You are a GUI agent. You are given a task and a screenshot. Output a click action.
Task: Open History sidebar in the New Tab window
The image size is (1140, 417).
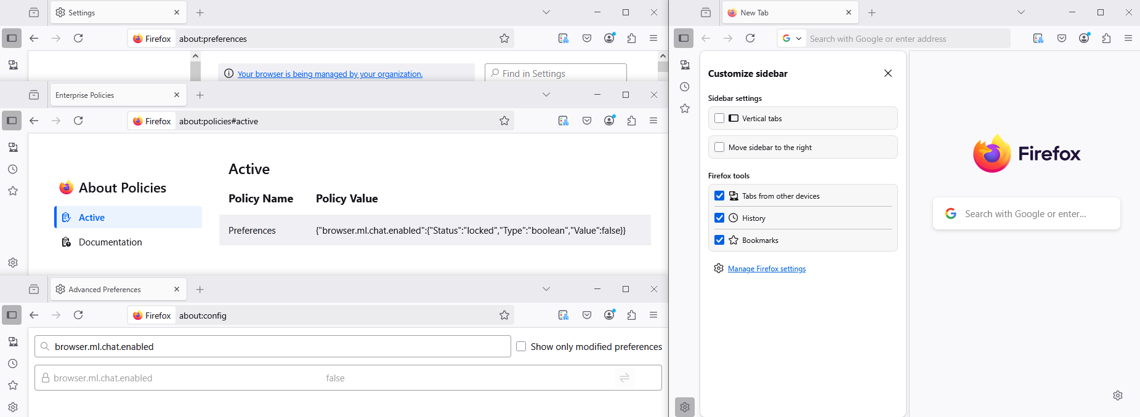[685, 87]
